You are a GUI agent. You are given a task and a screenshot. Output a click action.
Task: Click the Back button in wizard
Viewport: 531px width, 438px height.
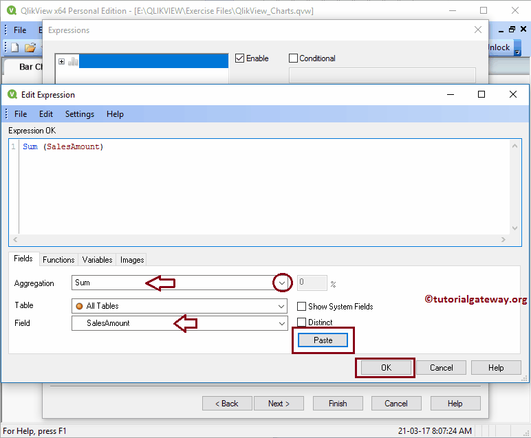point(227,404)
